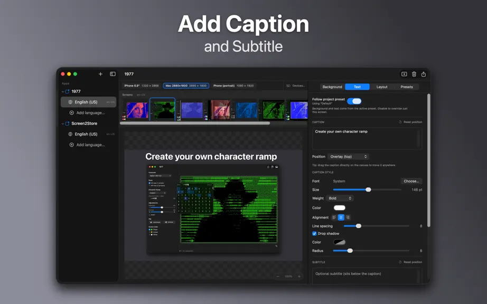
Task: Click Add language... under 1977
Action: click(90, 112)
